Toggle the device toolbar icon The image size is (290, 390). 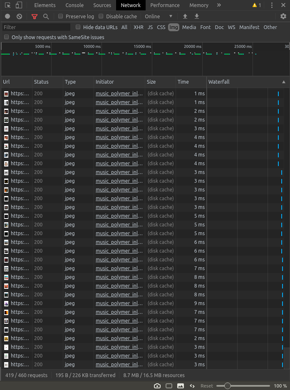(19, 5)
